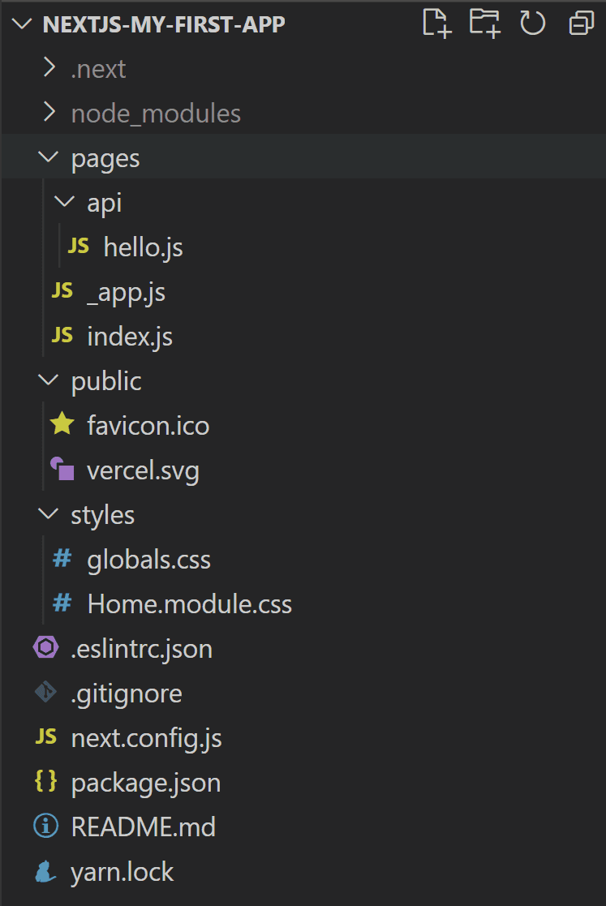The image size is (606, 906).
Task: Open Home.module.css file
Action: pos(190,604)
